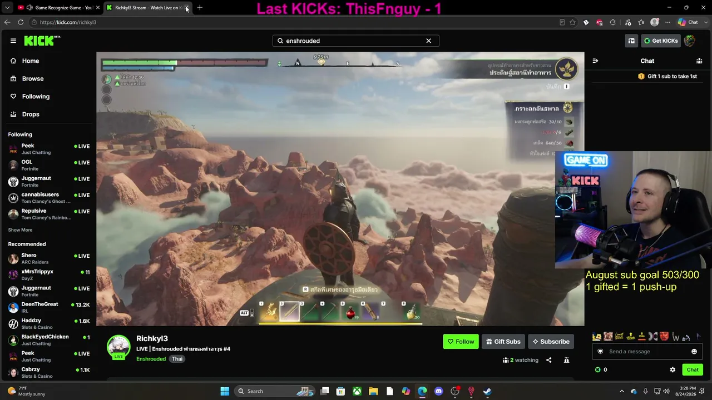The width and height of the screenshot is (712, 400).
Task: Go back in browser history
Action: (x=7, y=22)
